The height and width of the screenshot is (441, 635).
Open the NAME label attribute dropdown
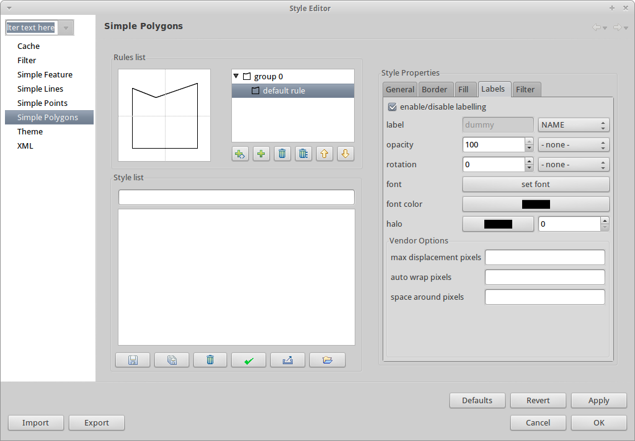pyautogui.click(x=574, y=125)
